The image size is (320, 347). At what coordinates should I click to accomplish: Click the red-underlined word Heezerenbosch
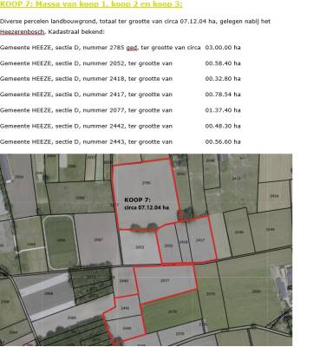[x=23, y=31]
